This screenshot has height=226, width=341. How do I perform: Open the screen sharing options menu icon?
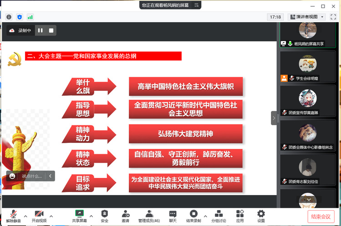tap(196, 5)
